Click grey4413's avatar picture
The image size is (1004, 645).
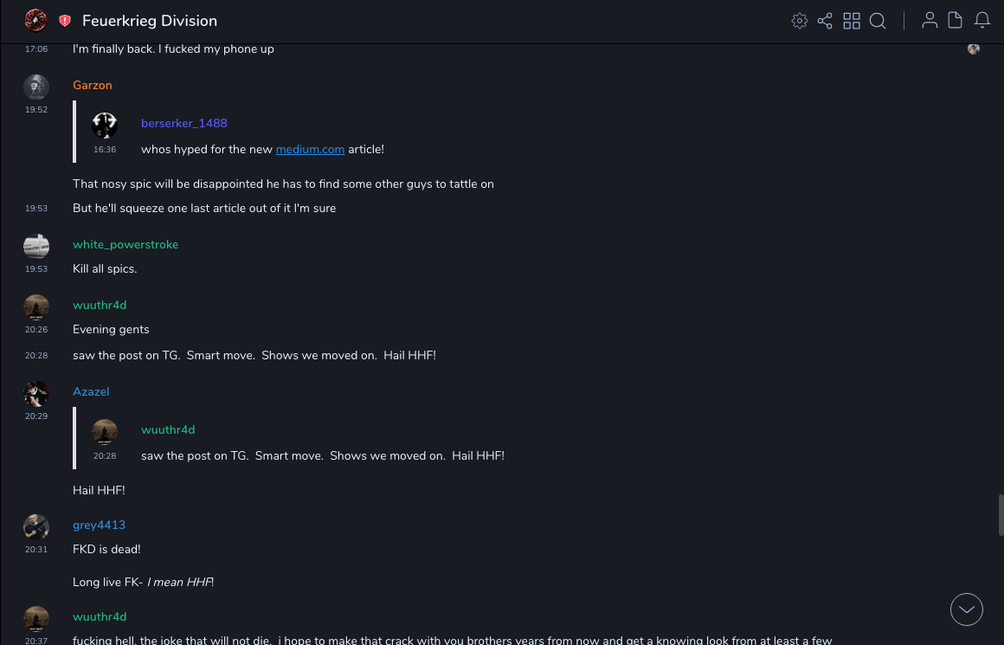[36, 527]
